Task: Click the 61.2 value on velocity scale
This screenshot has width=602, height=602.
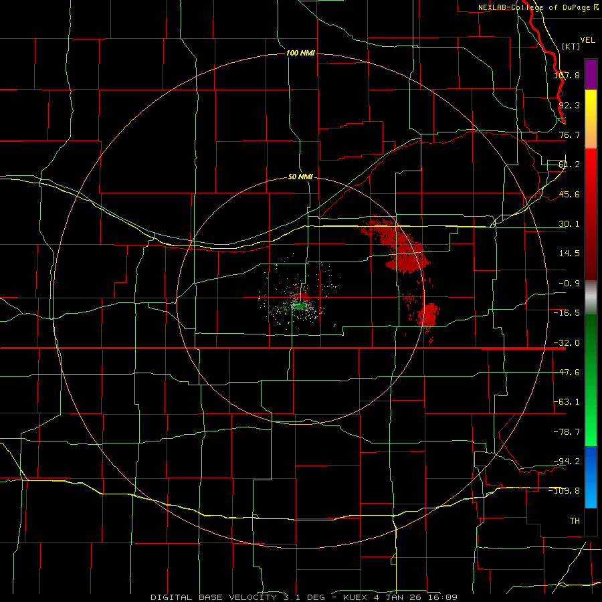Action: click(569, 165)
